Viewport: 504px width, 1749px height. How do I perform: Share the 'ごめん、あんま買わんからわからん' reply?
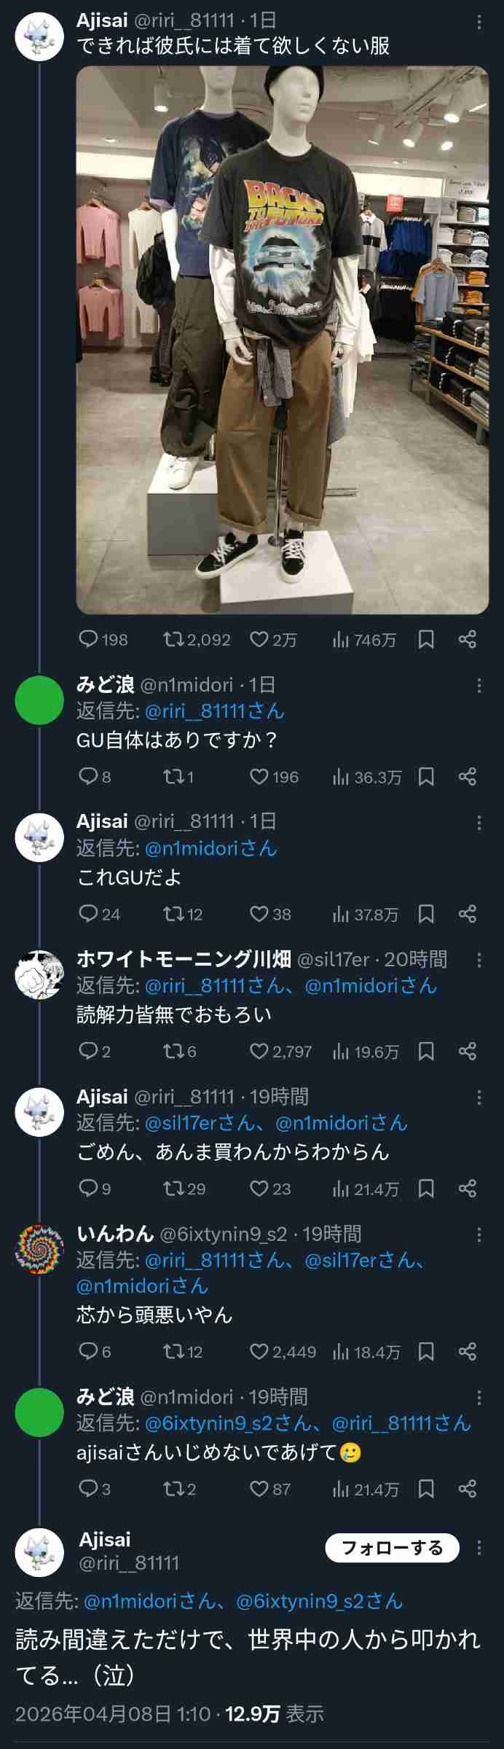coord(468,1189)
